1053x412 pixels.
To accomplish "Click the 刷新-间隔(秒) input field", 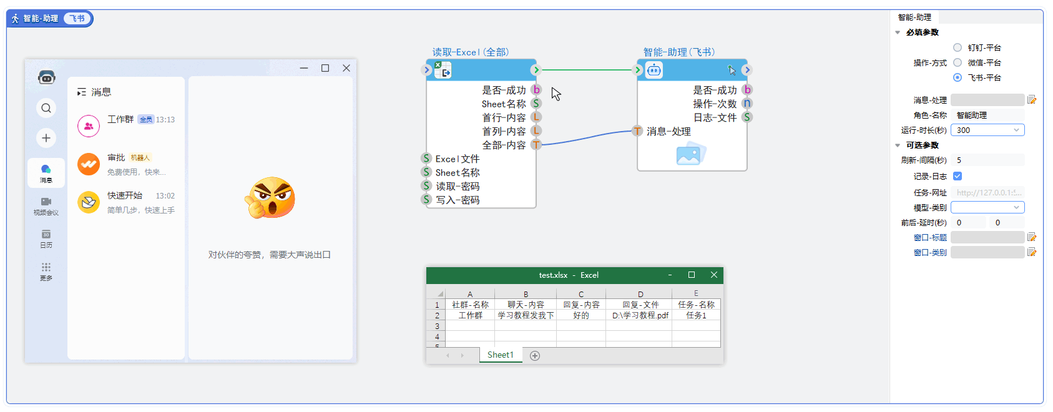I will coord(987,160).
